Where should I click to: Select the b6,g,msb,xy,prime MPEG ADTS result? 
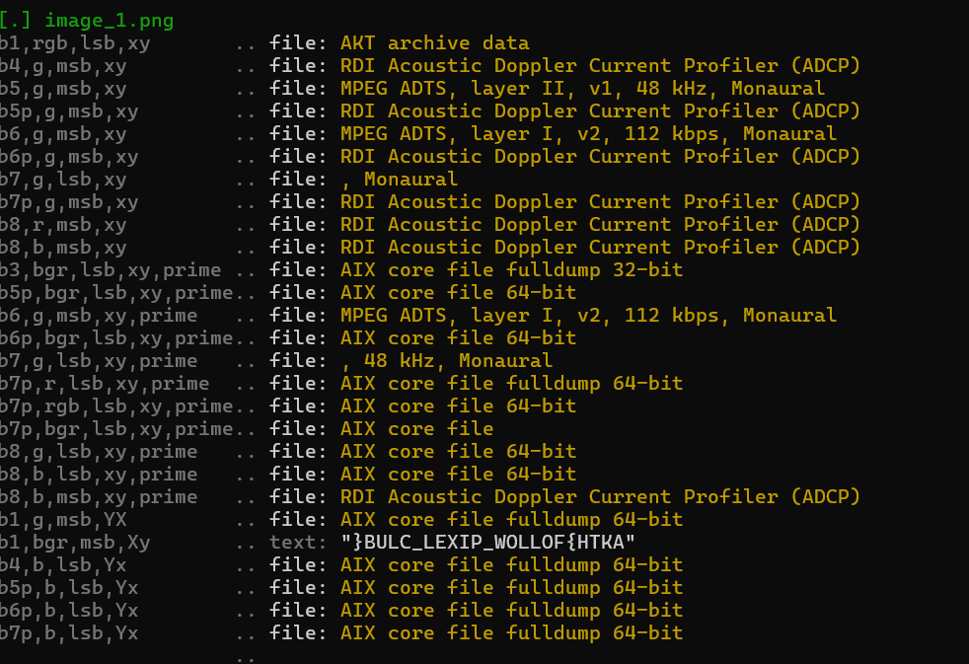[588, 315]
